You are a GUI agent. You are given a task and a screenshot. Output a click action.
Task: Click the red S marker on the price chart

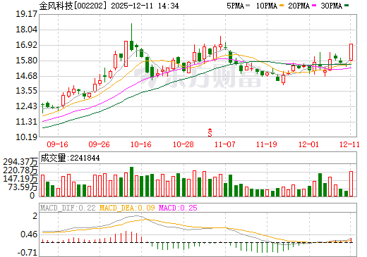click(210, 132)
